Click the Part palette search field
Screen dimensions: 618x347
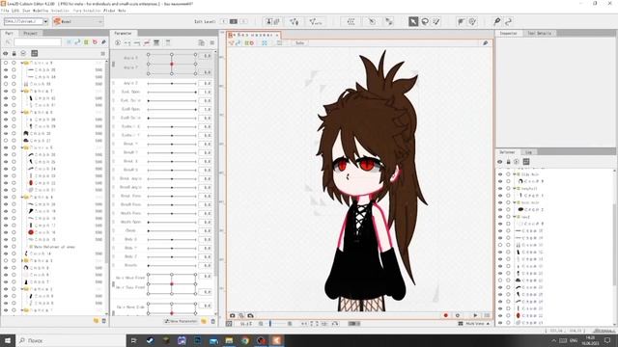38,41
